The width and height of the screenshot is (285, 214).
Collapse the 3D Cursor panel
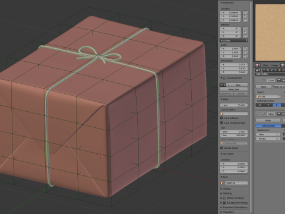(221, 154)
